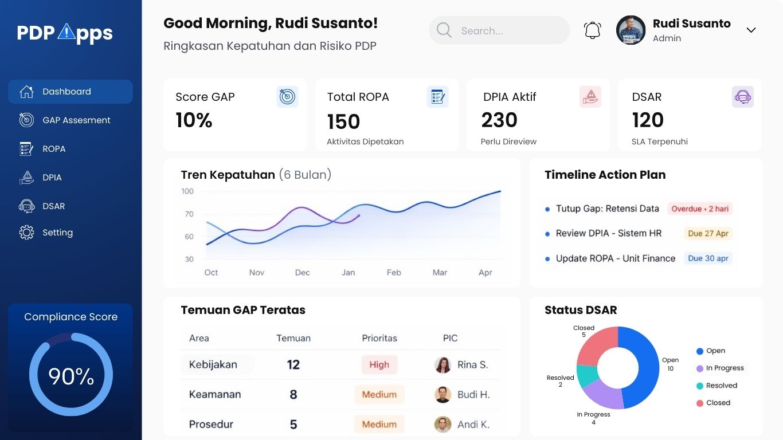The image size is (783, 440).
Task: Select the Total ROPA clipboard icon
Action: tap(438, 97)
